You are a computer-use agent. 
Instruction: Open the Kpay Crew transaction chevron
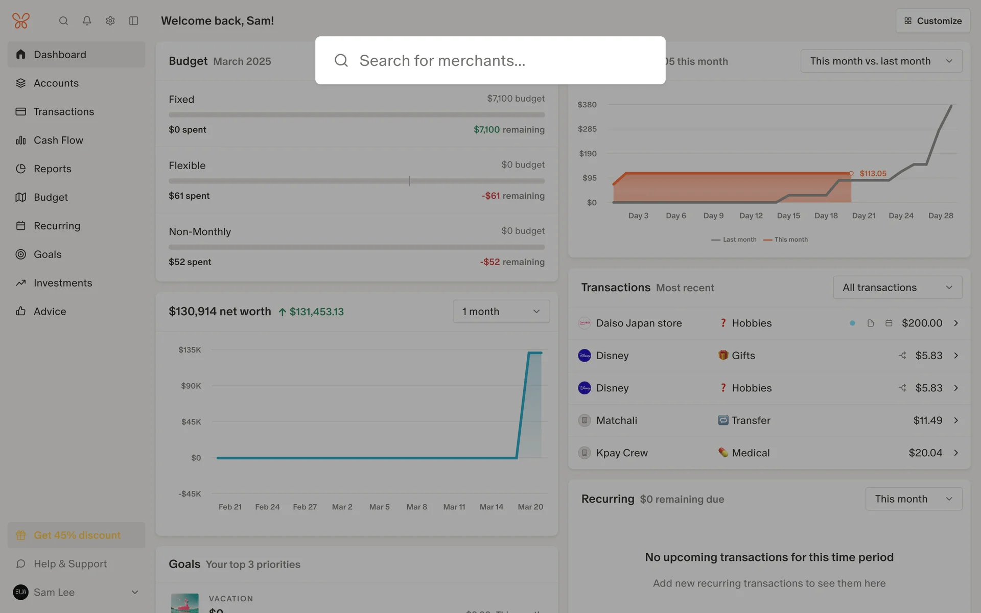[956, 453]
